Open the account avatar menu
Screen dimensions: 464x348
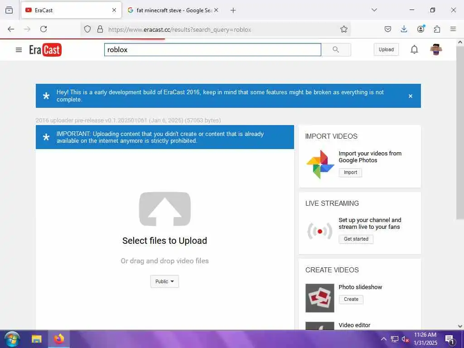[x=436, y=49]
